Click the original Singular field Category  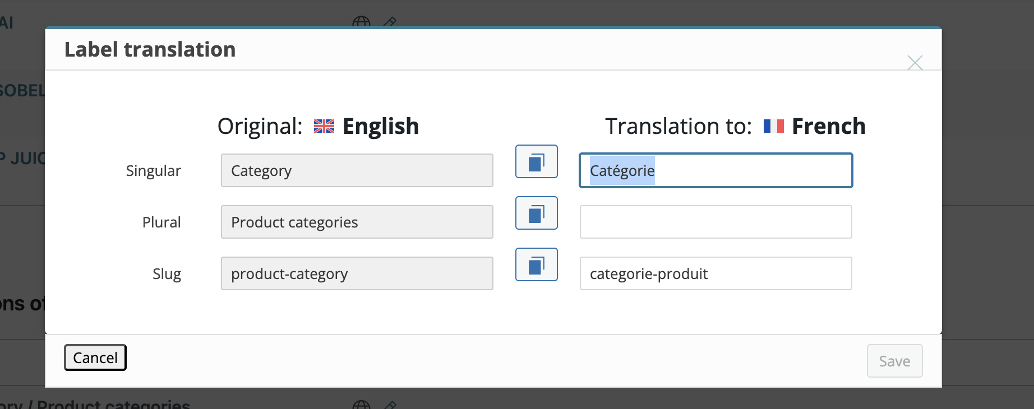tap(357, 170)
